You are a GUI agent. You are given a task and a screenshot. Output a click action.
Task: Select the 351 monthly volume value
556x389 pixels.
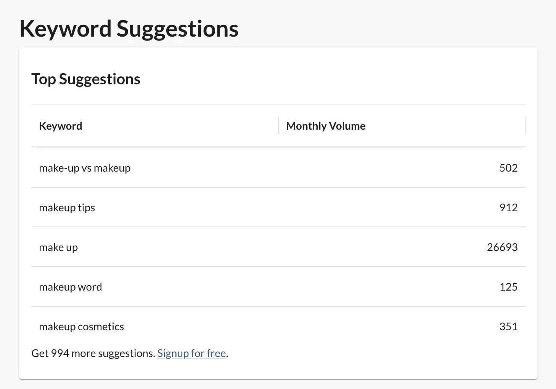coord(508,327)
